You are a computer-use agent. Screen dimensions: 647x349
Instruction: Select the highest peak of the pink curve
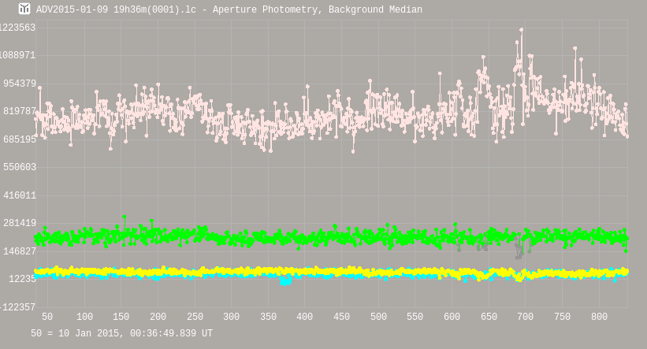point(521,30)
